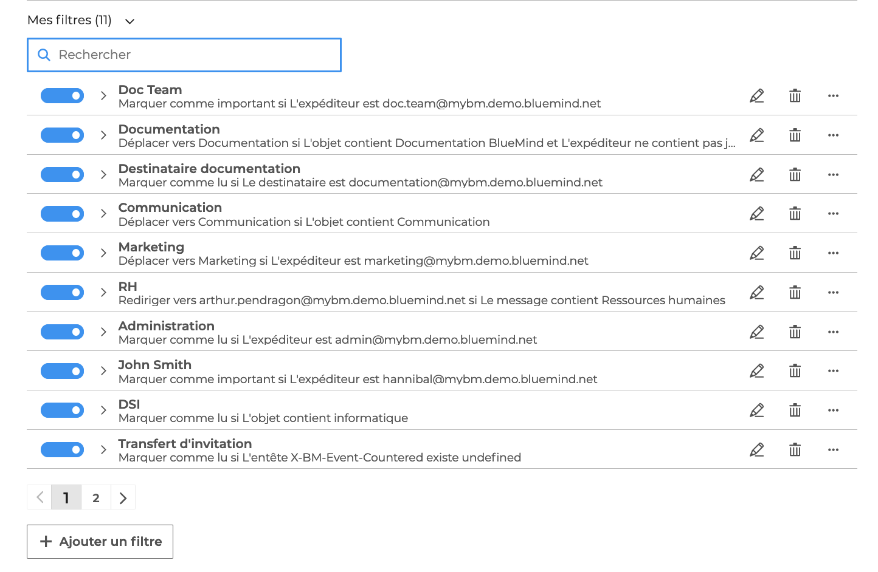878x572 pixels.
Task: Disable the Doc Team filter toggle
Action: [x=62, y=96]
